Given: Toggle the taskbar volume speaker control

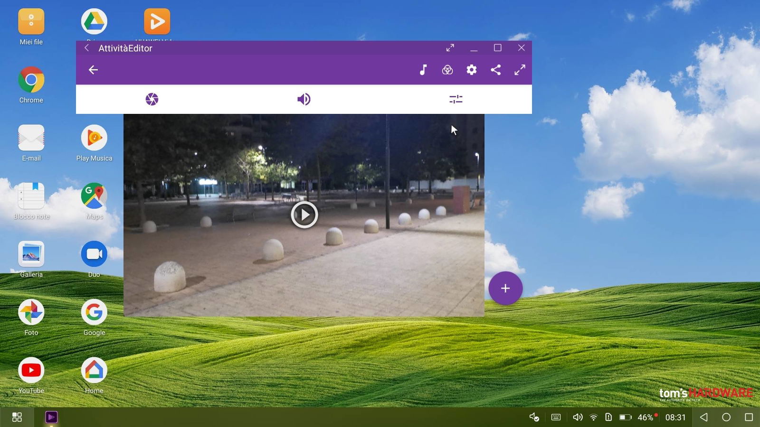Looking at the screenshot, I should pos(577,417).
